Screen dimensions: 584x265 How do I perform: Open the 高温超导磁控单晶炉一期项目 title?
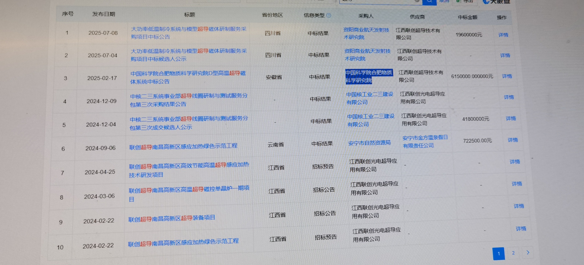point(189,193)
